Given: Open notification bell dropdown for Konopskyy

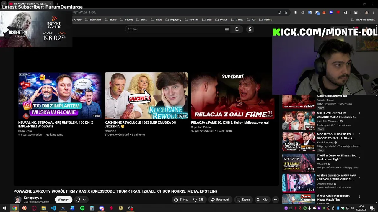Looking at the screenshot, I should [81, 199].
